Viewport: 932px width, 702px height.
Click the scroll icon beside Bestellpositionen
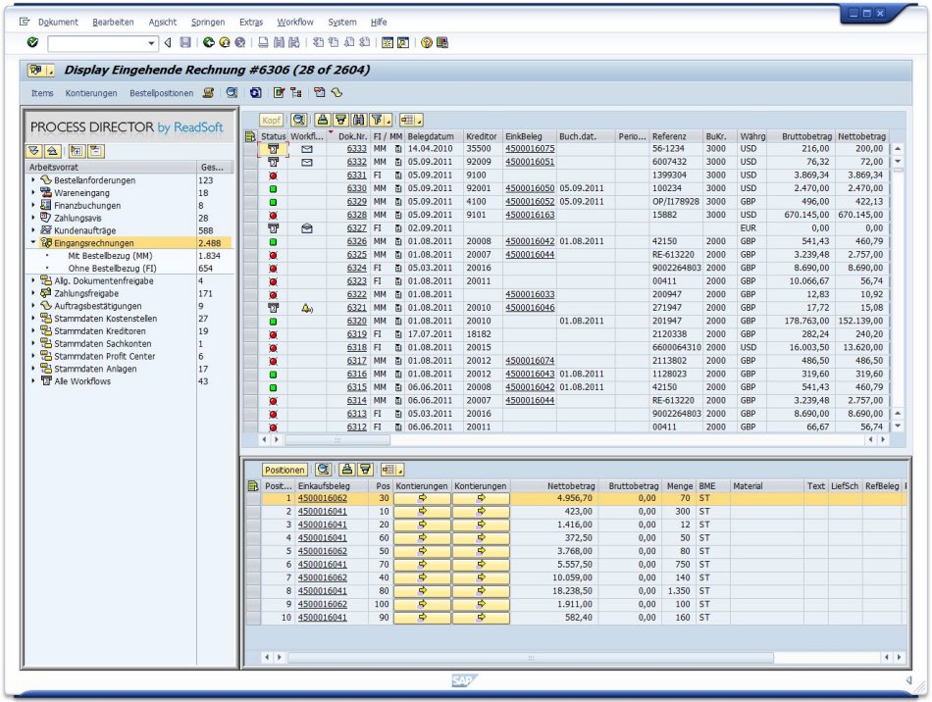tap(208, 92)
